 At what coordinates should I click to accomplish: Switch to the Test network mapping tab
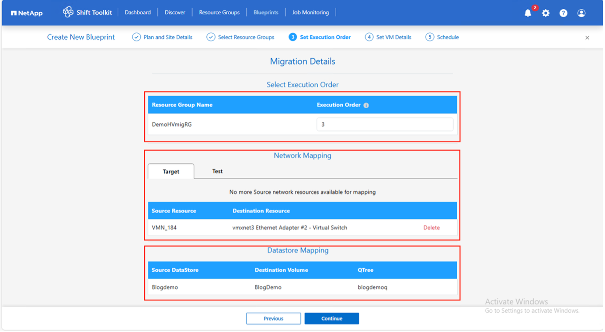(x=217, y=171)
